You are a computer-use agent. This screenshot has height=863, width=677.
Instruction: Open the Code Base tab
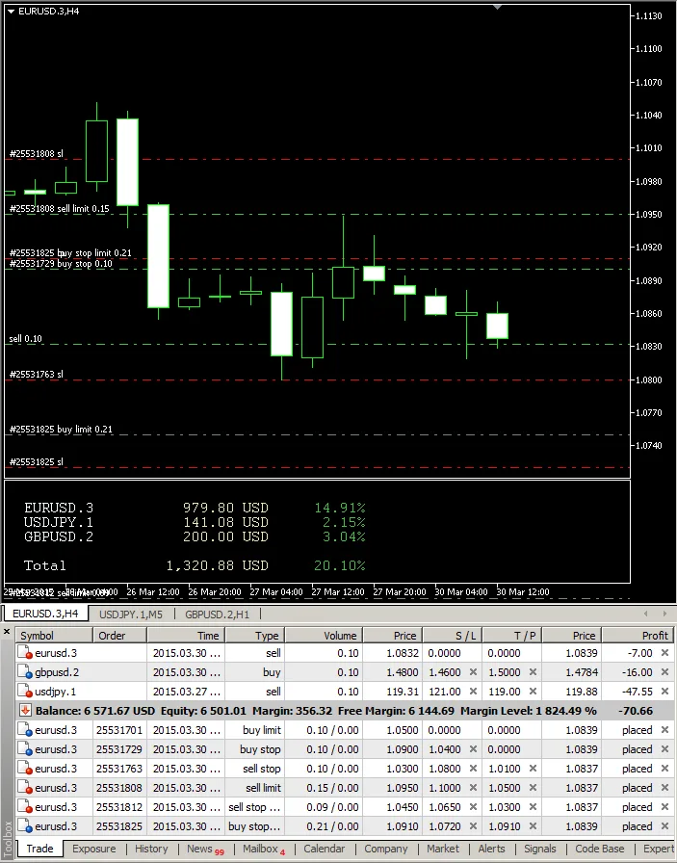click(599, 849)
